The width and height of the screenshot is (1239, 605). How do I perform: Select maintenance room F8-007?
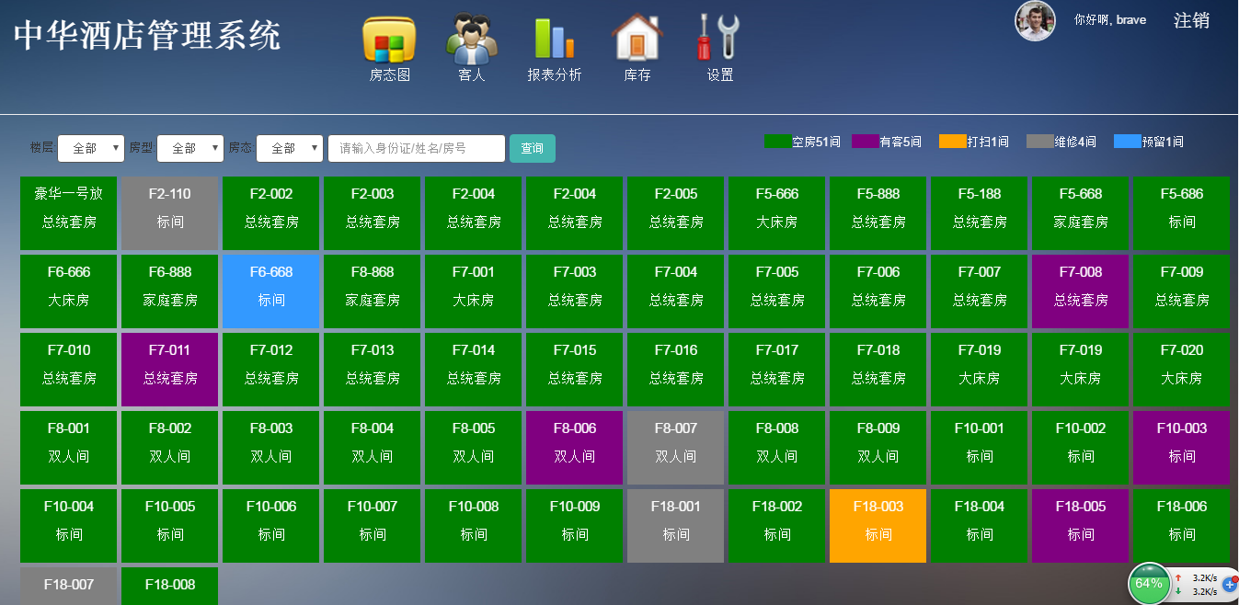click(675, 447)
